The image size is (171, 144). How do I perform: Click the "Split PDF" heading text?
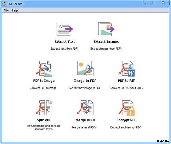[x=44, y=120]
